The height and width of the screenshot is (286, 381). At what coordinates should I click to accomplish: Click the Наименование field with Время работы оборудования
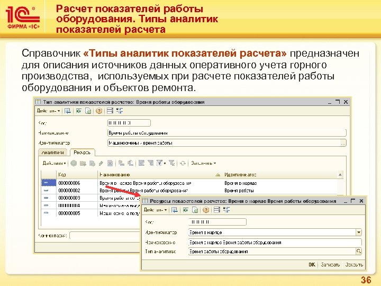pos(226,133)
